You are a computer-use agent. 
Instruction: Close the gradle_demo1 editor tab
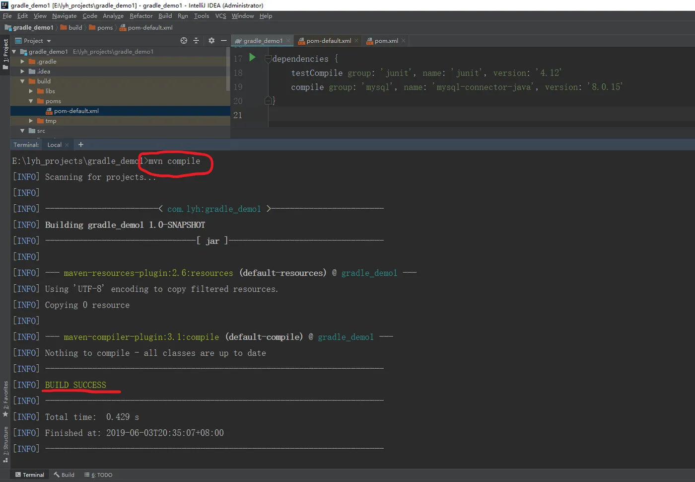(288, 41)
